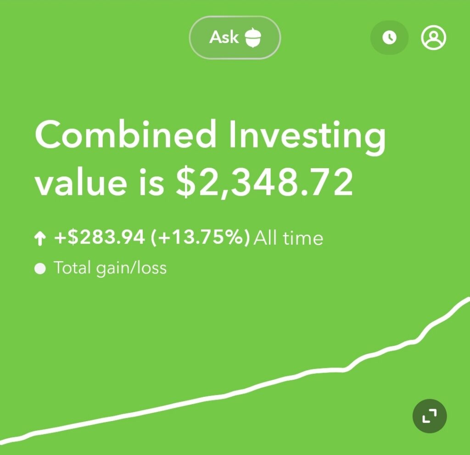470x455 pixels.
Task: Open the Ask assistant pill button
Action: click(x=235, y=38)
